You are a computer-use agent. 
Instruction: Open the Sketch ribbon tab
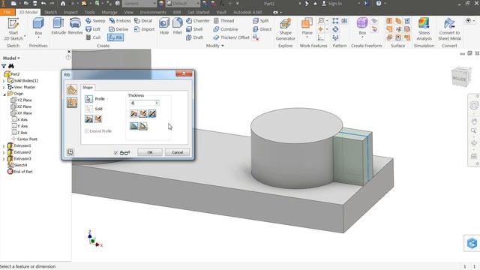pos(50,12)
